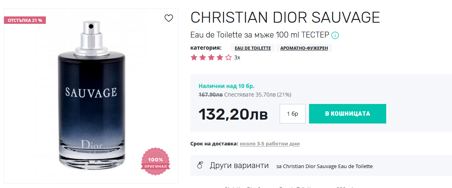Add to cart with В КОШНИЦАТА button
This screenshot has width=452, height=188.
(347, 114)
